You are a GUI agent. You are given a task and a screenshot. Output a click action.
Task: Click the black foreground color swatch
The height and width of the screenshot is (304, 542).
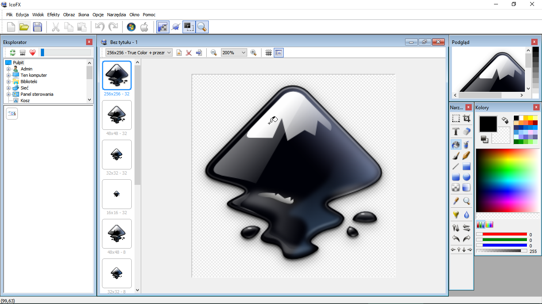488,124
